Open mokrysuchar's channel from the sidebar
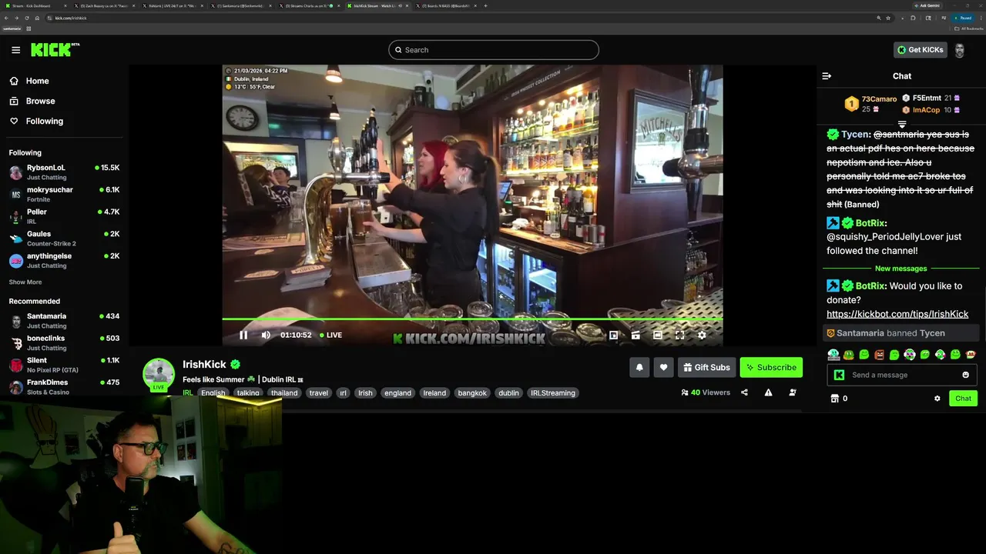 [x=64, y=194]
